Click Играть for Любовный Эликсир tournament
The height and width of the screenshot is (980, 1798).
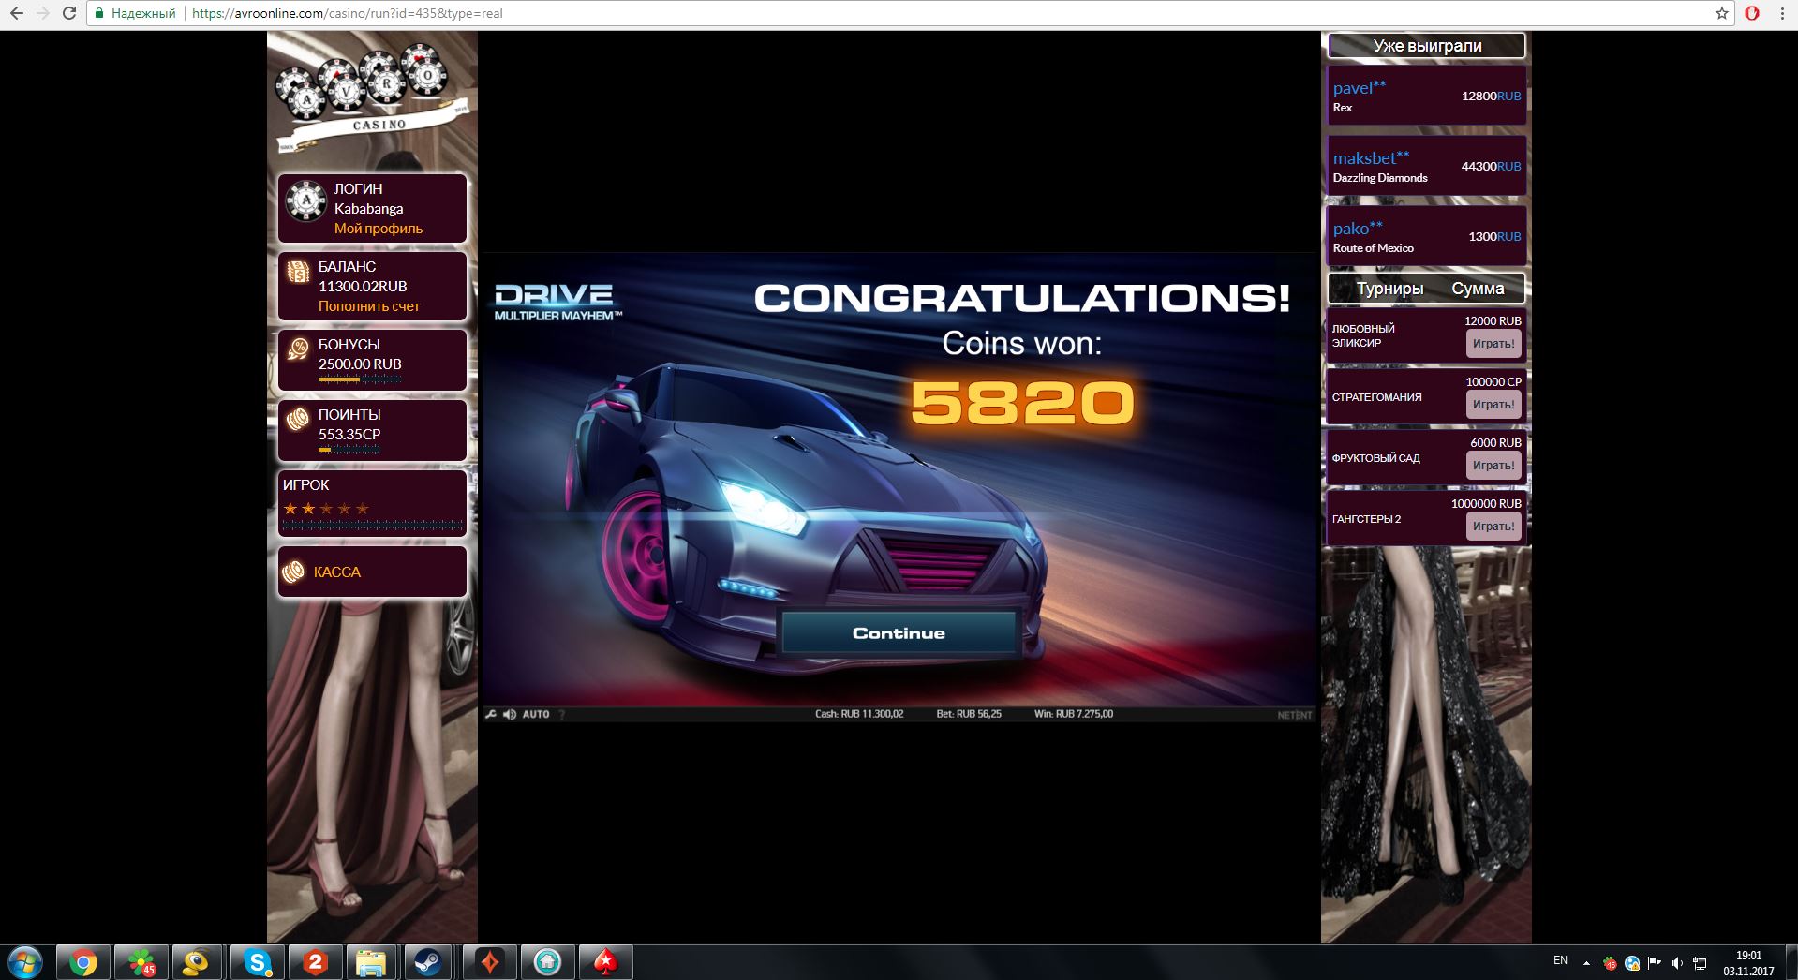[1493, 344]
